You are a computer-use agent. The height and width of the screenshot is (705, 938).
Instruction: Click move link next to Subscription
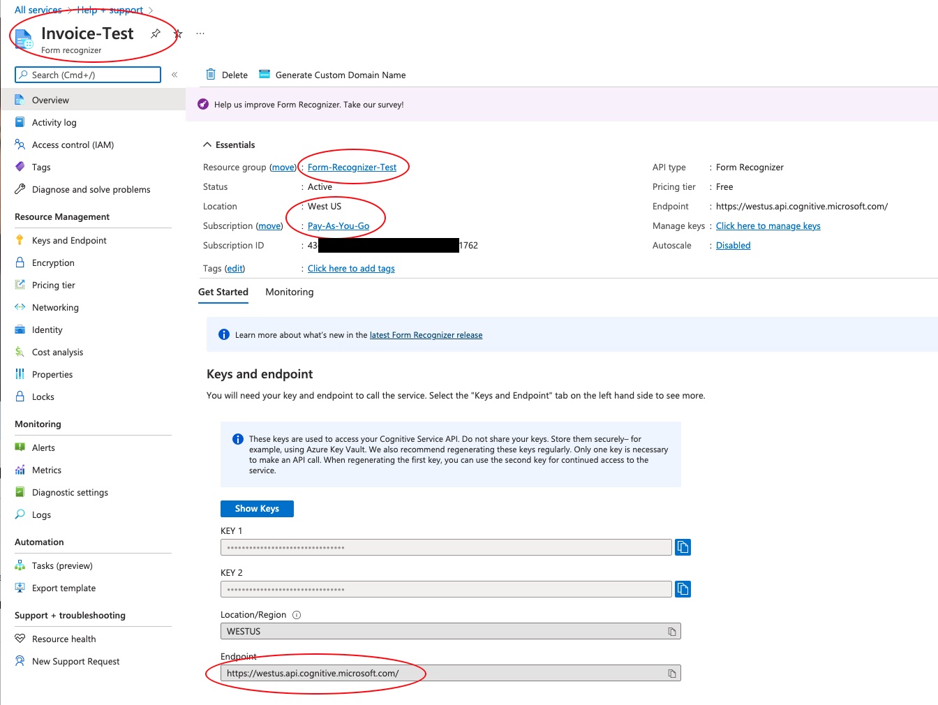tap(269, 226)
